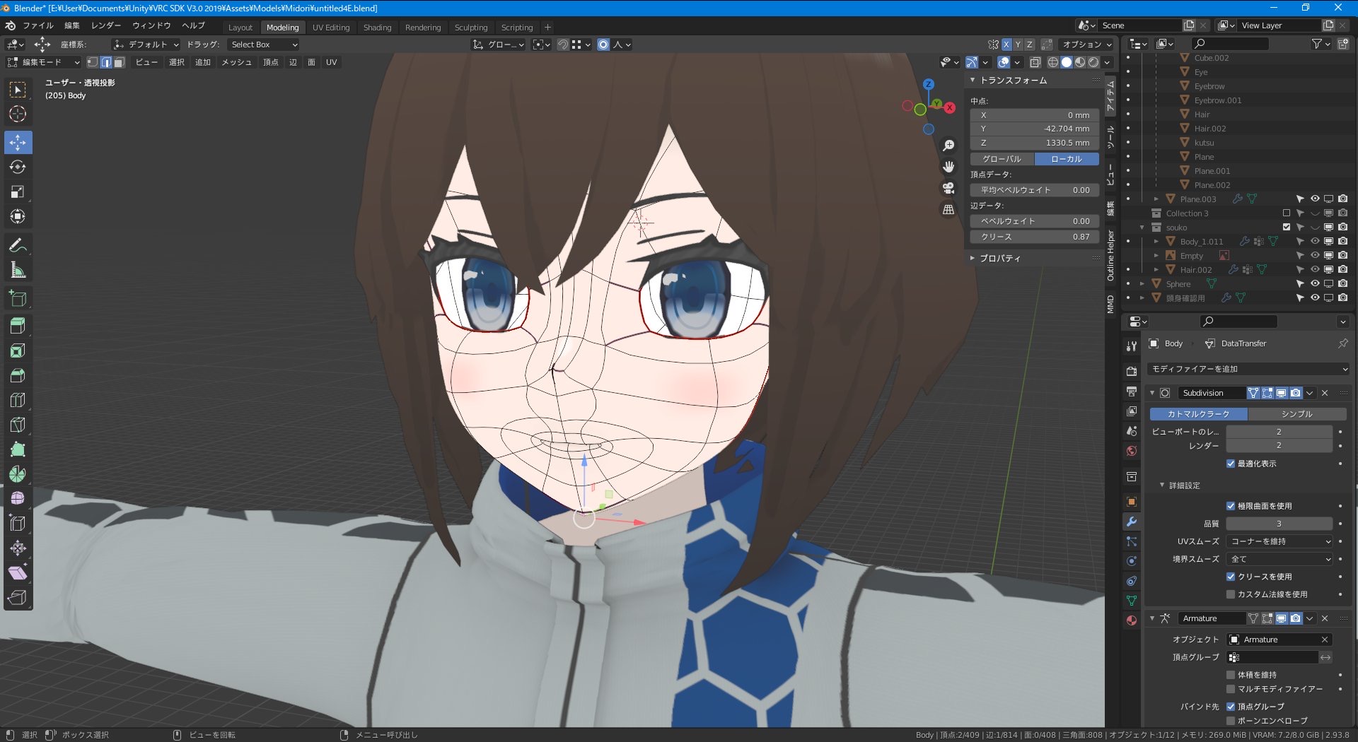
Task: Select the Knife tool
Action: 18,425
